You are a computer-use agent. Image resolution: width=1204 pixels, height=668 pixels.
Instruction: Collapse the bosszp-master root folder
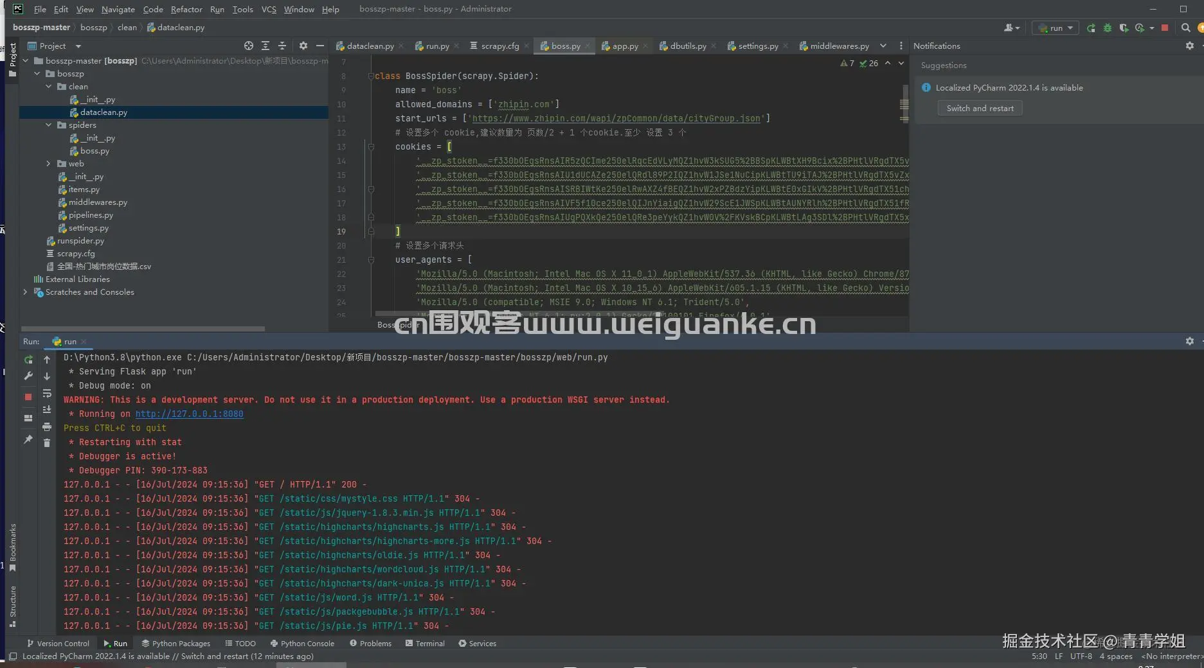(26, 61)
